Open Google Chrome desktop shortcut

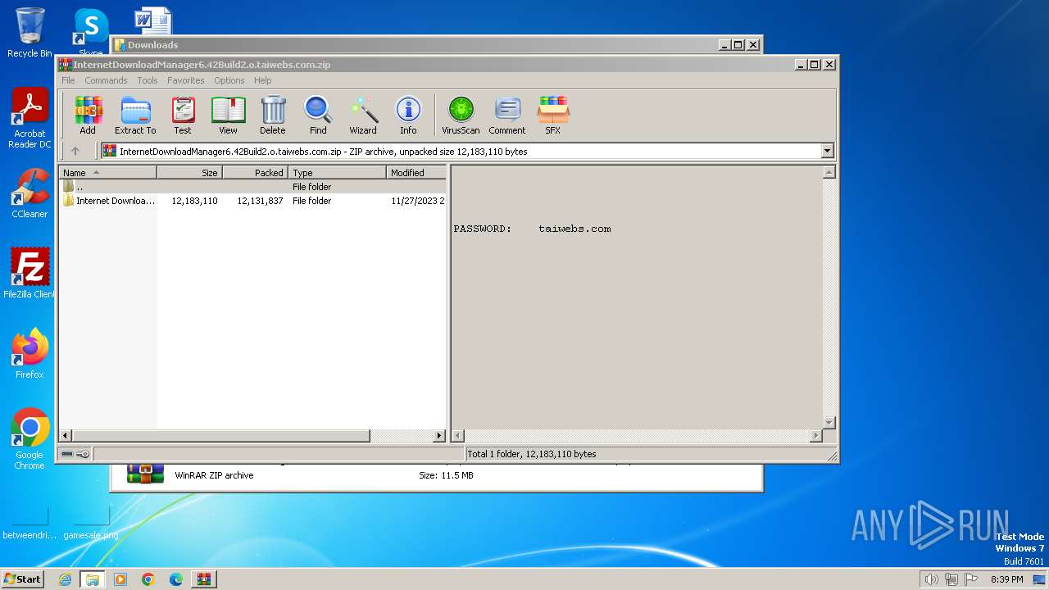coord(30,439)
